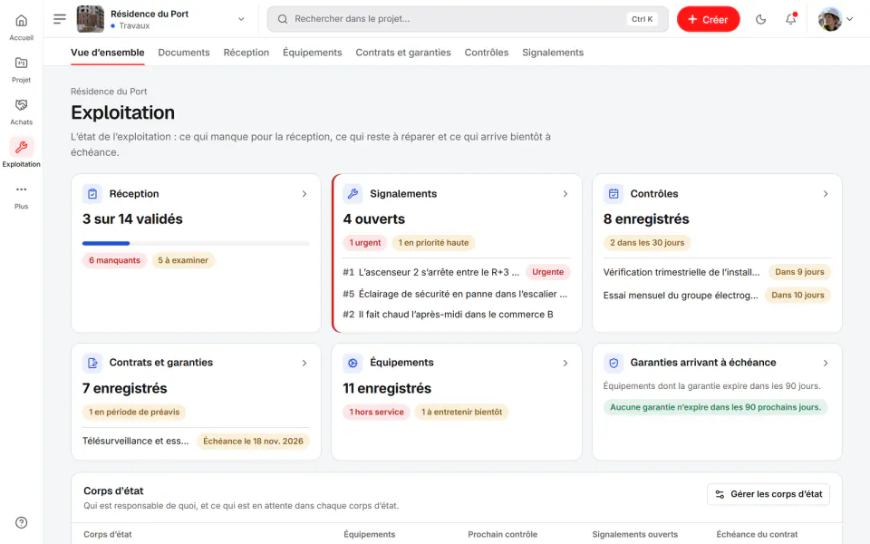Open the user avatar menu
This screenshot has width=870, height=544.
(x=830, y=19)
